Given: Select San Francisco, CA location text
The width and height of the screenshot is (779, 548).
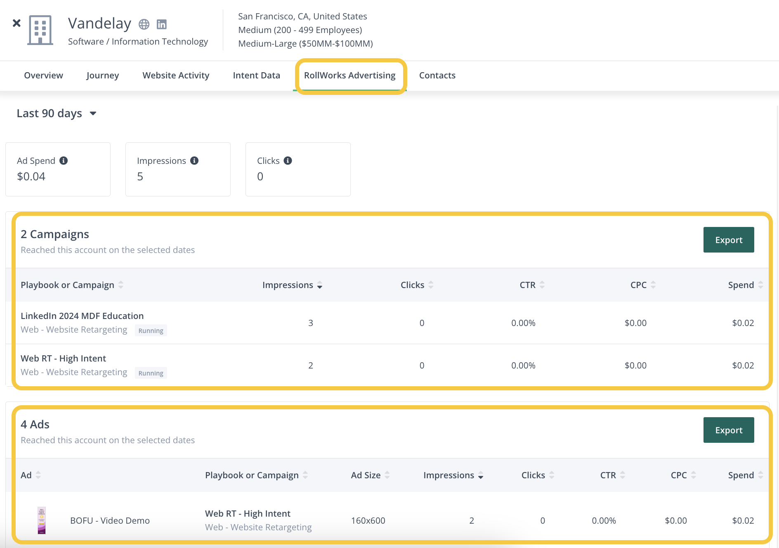Looking at the screenshot, I should (302, 16).
